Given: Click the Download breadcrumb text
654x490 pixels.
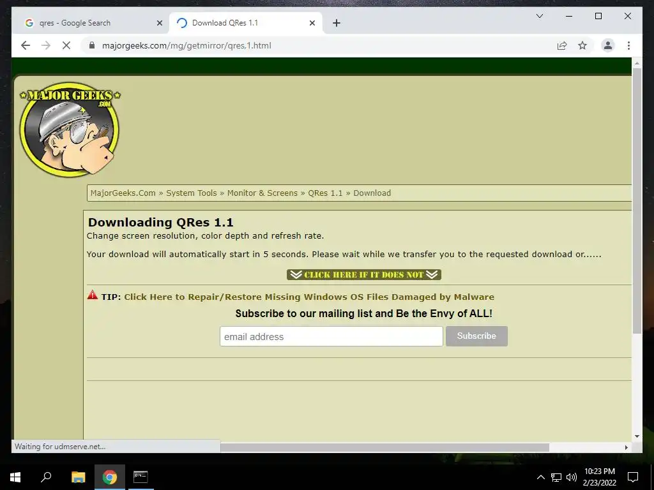Looking at the screenshot, I should tap(372, 193).
